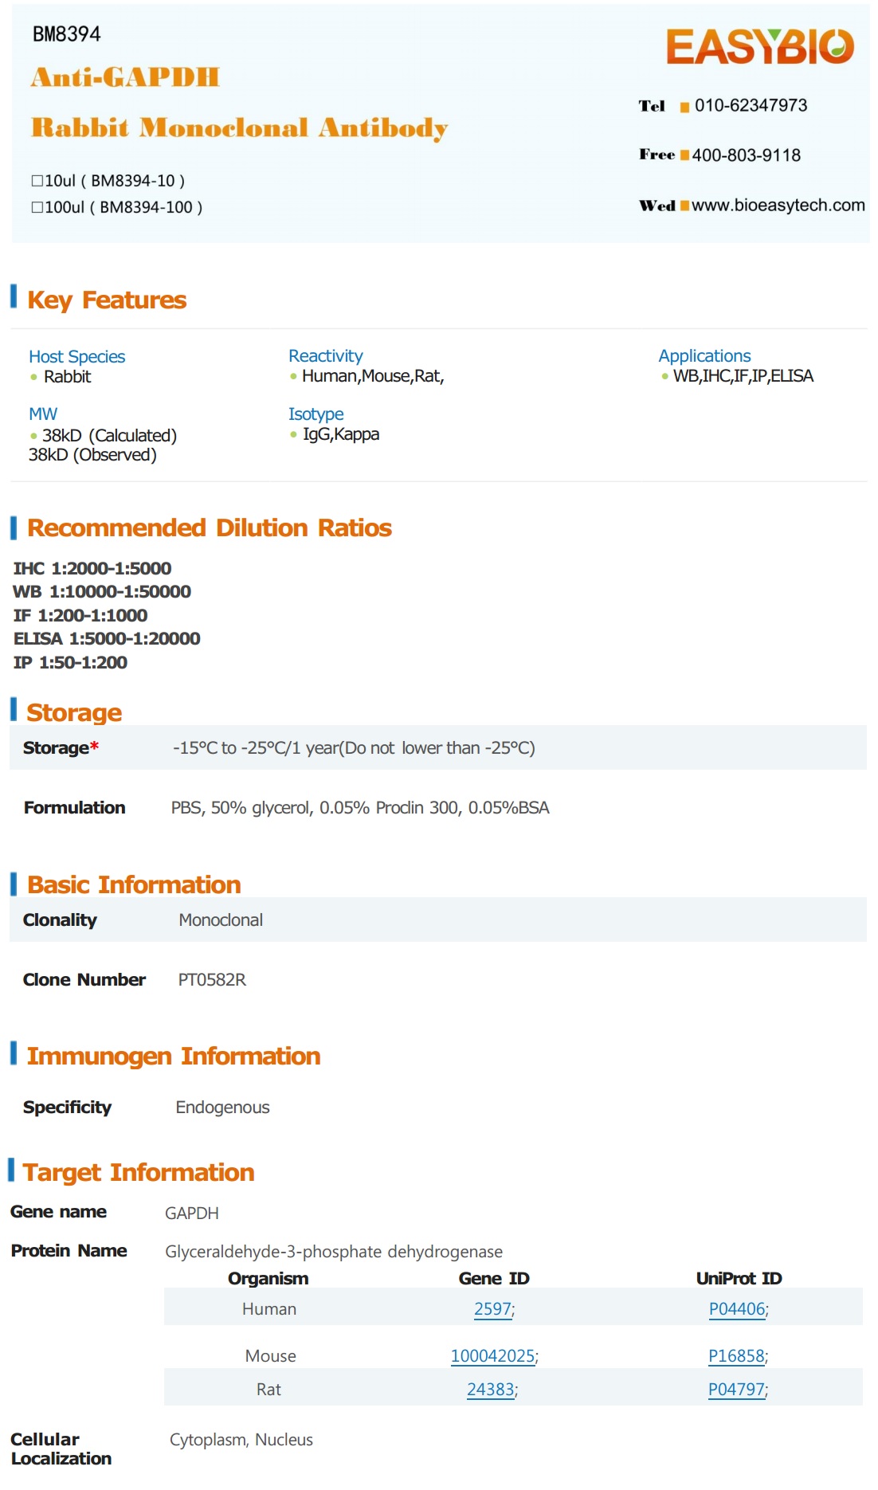This screenshot has height=1490, width=878.
Task: Tick the 10ul BM8394-10 checkbox
Action: coord(37,181)
